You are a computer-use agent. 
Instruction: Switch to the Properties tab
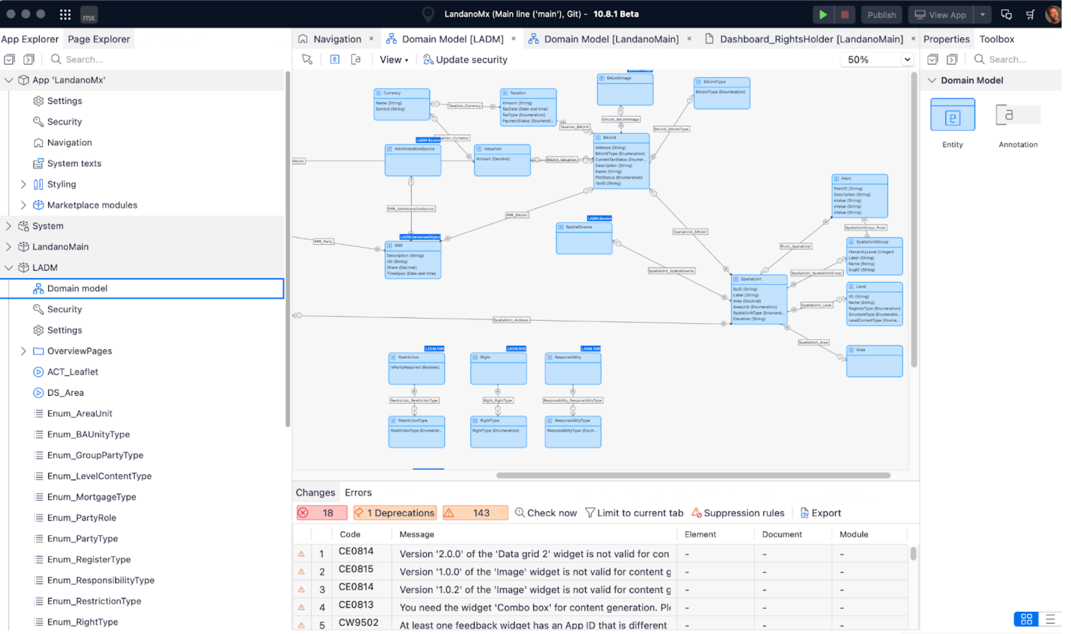click(x=946, y=39)
